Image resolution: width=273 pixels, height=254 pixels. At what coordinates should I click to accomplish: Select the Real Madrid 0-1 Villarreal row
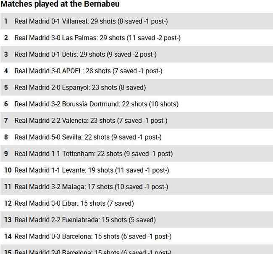(91, 21)
